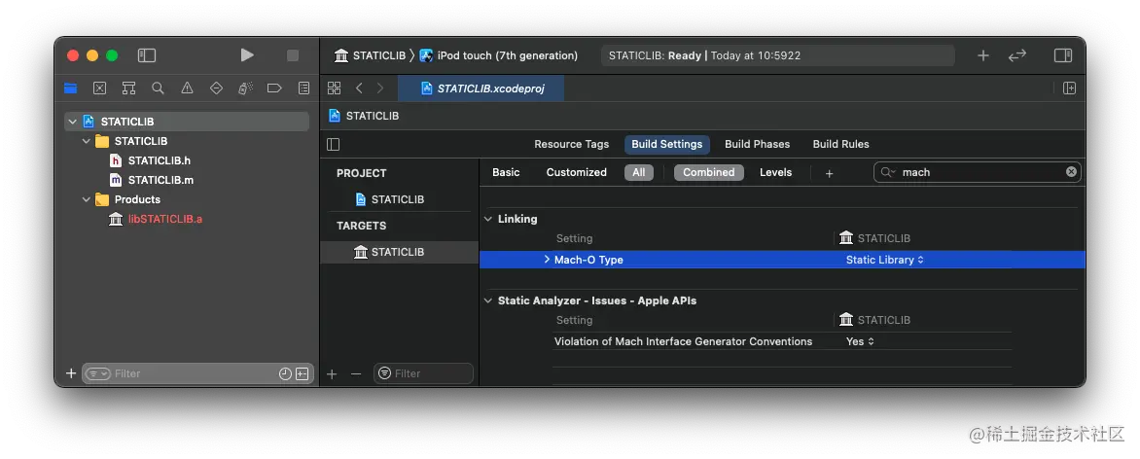1140x459 pixels.
Task: Show only source-controlled files filter
Action: pyautogui.click(x=303, y=373)
